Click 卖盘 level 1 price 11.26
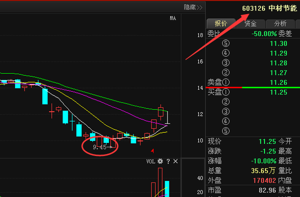Viewport: 300px width, 197px height. pos(278,83)
